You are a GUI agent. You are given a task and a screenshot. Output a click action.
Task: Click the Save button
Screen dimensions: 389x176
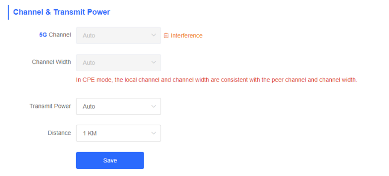(x=110, y=161)
